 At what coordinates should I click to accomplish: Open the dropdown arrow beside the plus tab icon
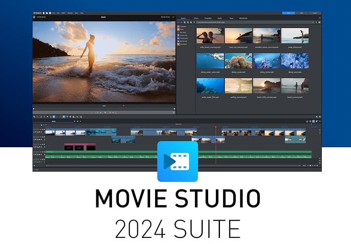pos(80,121)
